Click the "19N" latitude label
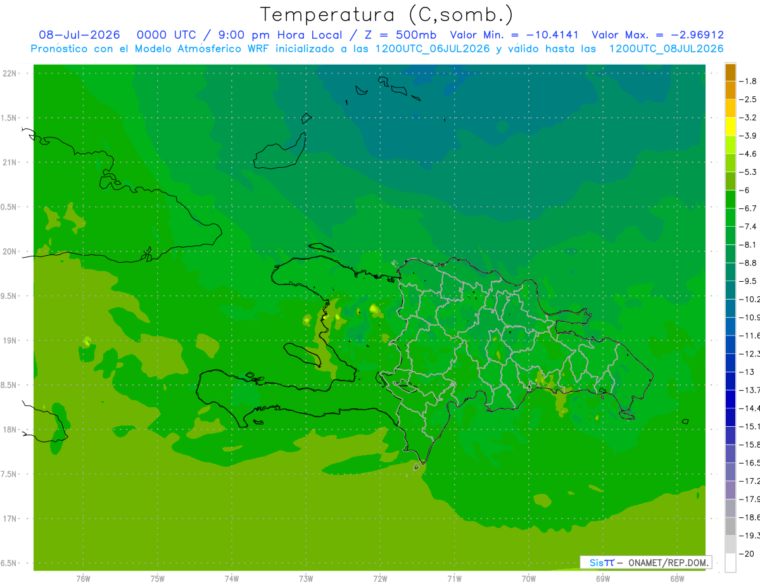Viewport: 760px width, 587px height. coord(10,340)
